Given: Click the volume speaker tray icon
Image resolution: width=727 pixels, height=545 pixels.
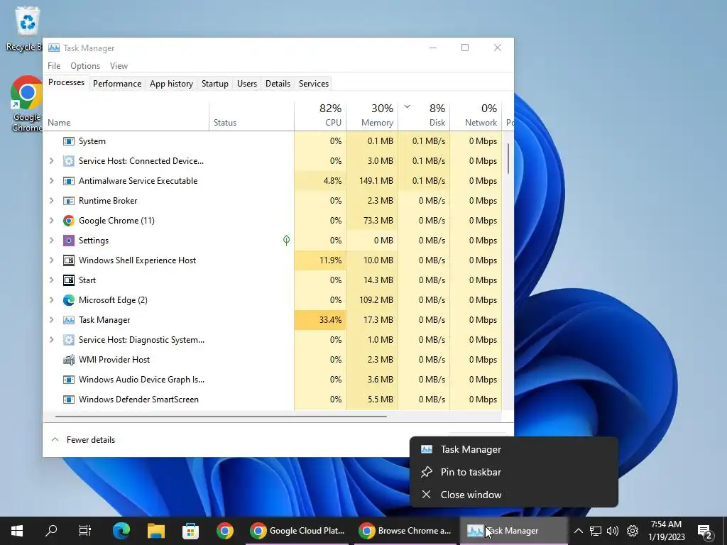Looking at the screenshot, I should click(613, 531).
